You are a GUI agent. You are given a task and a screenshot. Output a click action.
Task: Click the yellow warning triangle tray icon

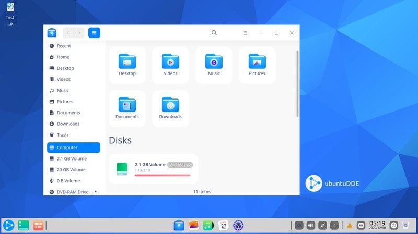click(350, 226)
